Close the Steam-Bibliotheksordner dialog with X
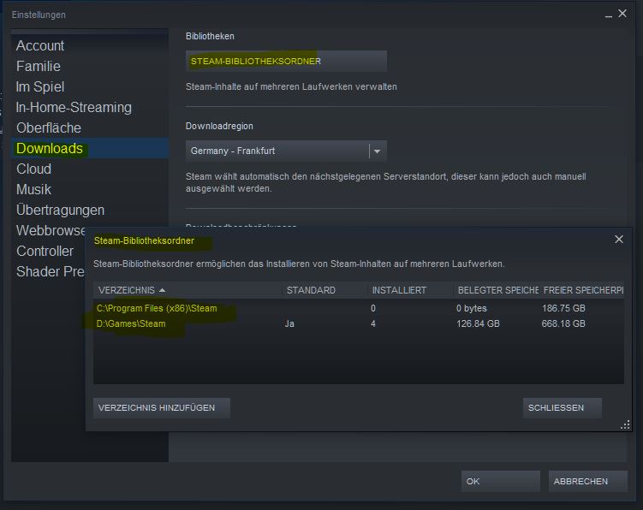643x510 pixels. coord(619,239)
